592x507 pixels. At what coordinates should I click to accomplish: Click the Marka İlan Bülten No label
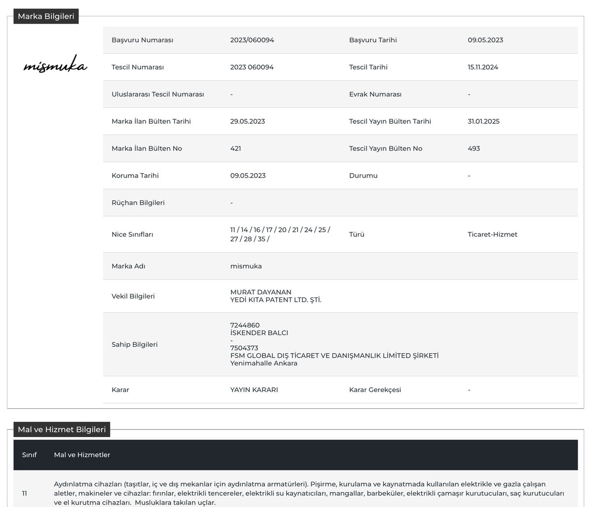coord(147,148)
